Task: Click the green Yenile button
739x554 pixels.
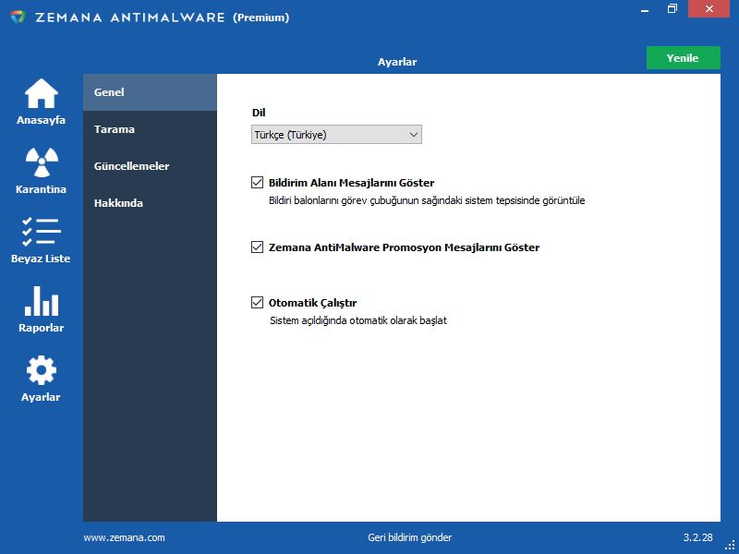Action: (x=683, y=58)
